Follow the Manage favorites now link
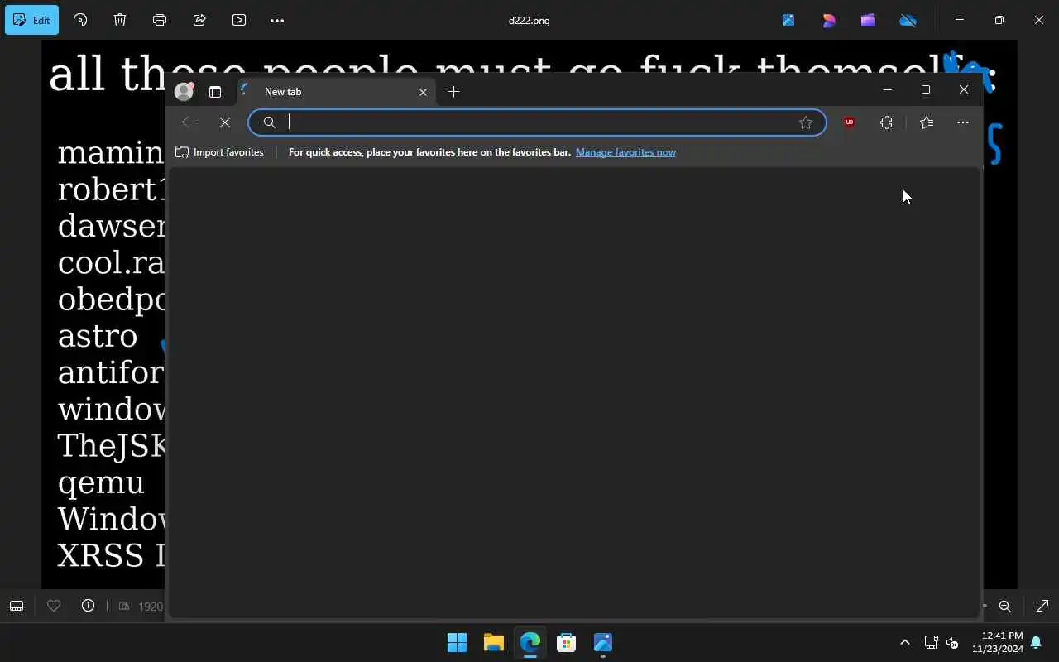This screenshot has height=662, width=1059. tap(625, 152)
